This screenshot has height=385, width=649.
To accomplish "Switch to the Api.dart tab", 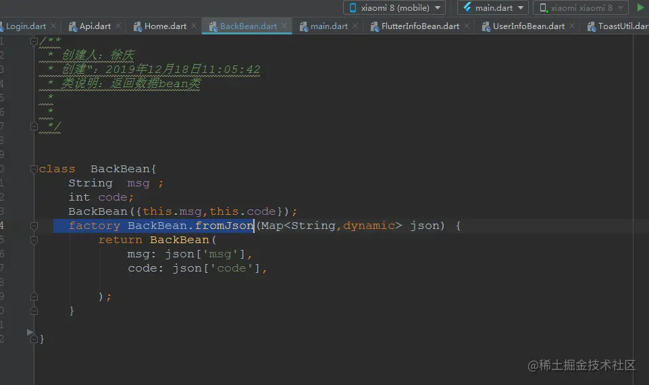I will [x=95, y=26].
